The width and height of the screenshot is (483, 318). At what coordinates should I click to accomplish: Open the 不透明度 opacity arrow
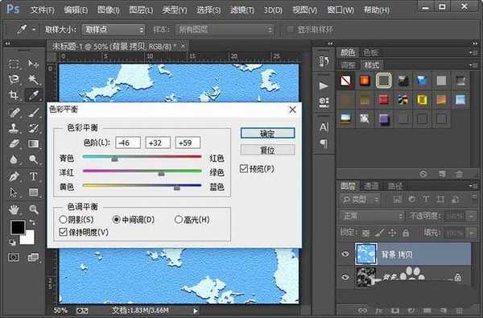coord(472,216)
